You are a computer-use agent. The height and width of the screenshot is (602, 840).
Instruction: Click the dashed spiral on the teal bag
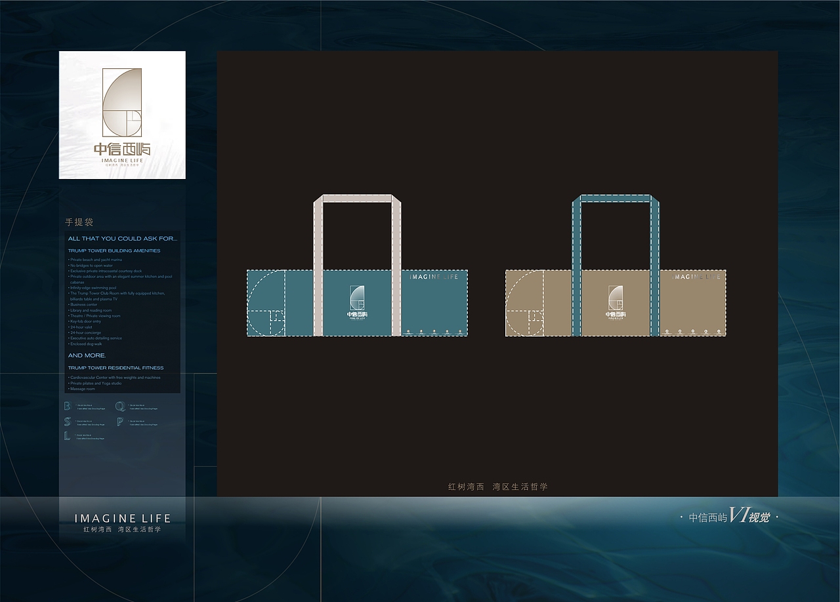(x=267, y=304)
